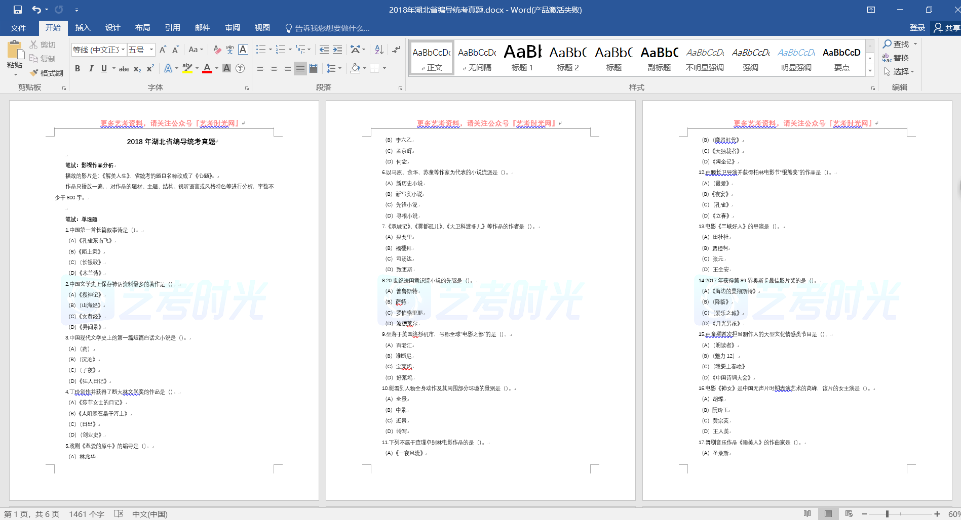Open the font size dropdown
Image resolution: width=961 pixels, height=520 pixels.
[151, 50]
